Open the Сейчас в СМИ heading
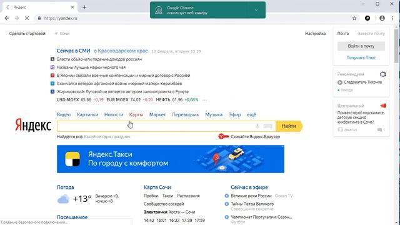The image size is (400, 225). (74, 51)
